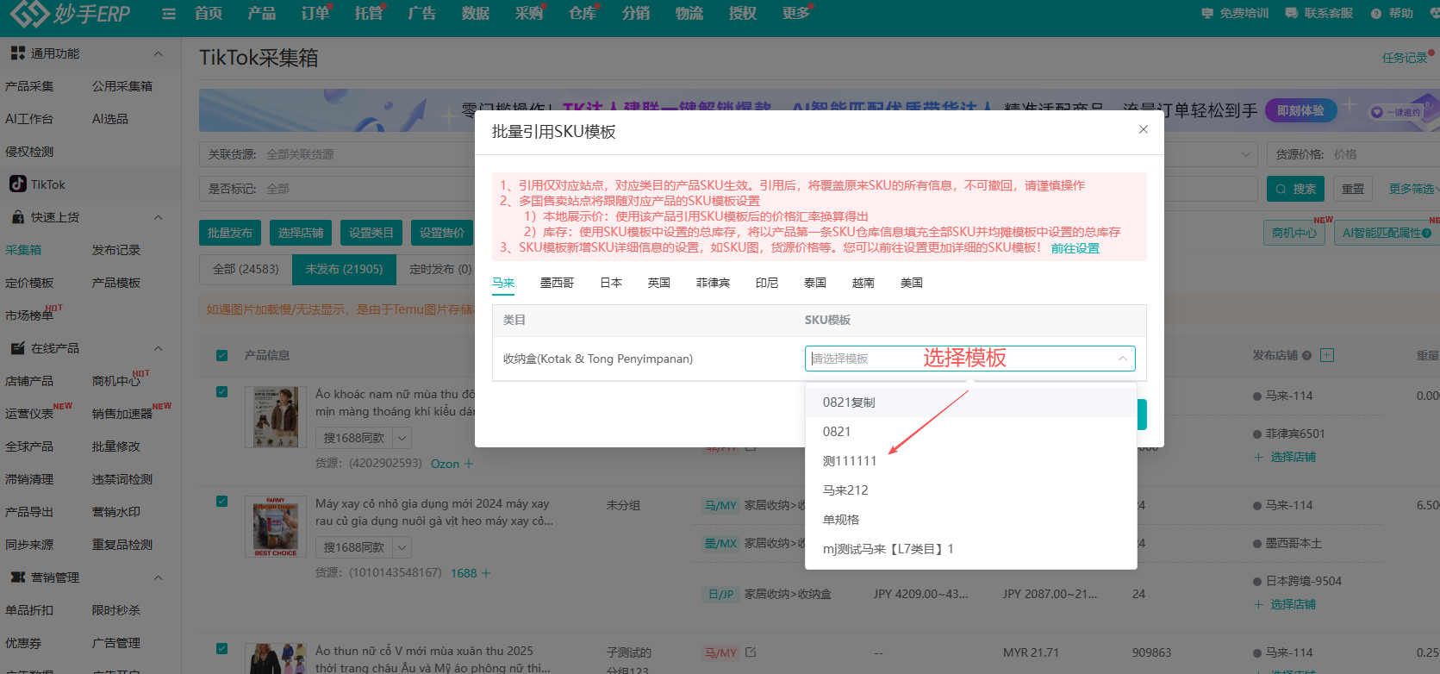Uncheck the Áo thun nữ cổ V checkbox

click(x=222, y=649)
